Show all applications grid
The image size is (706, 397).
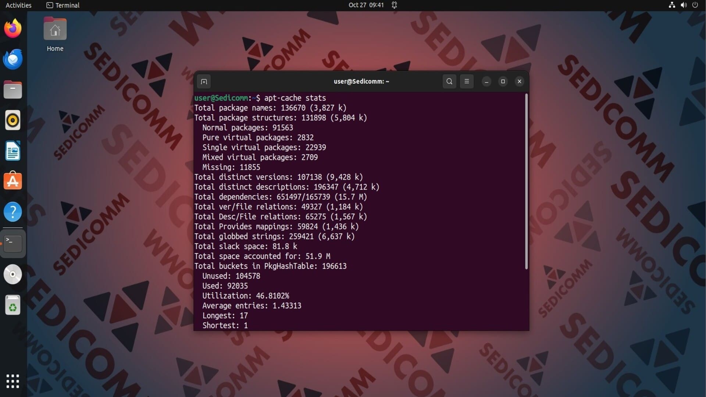click(x=13, y=381)
